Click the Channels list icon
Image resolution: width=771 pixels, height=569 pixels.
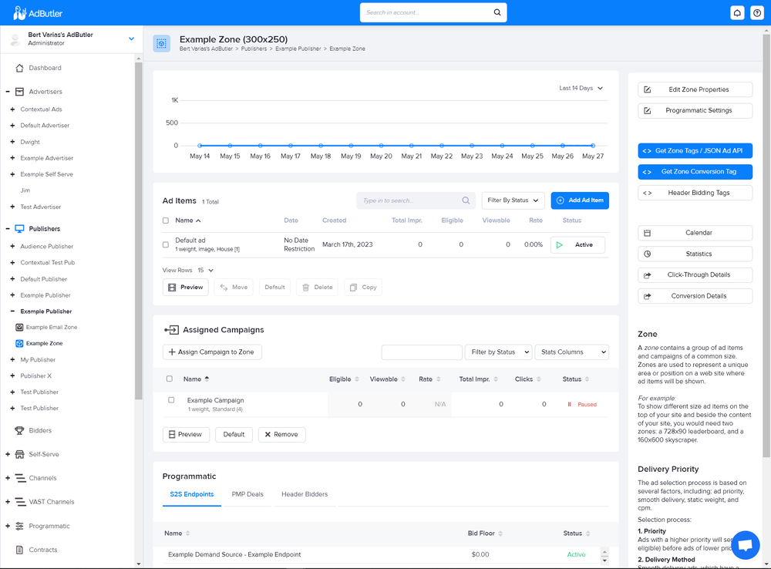(20, 478)
